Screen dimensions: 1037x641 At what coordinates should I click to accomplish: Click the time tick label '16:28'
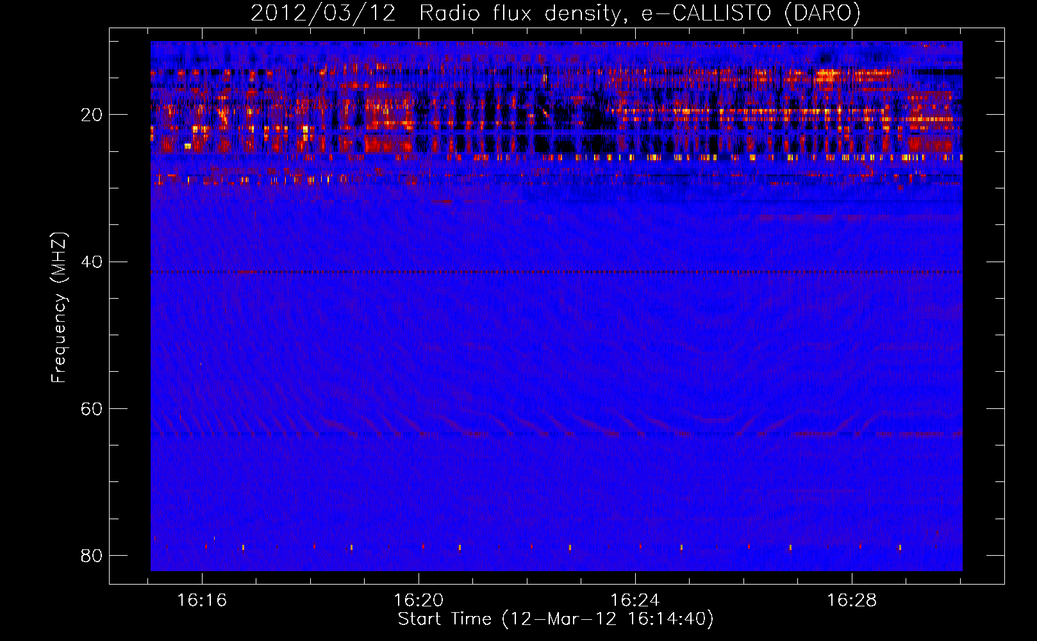(852, 600)
